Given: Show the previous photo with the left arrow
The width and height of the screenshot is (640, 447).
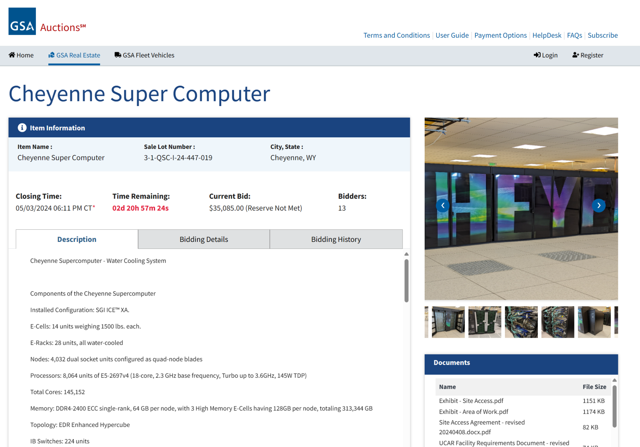Looking at the screenshot, I should coord(443,205).
